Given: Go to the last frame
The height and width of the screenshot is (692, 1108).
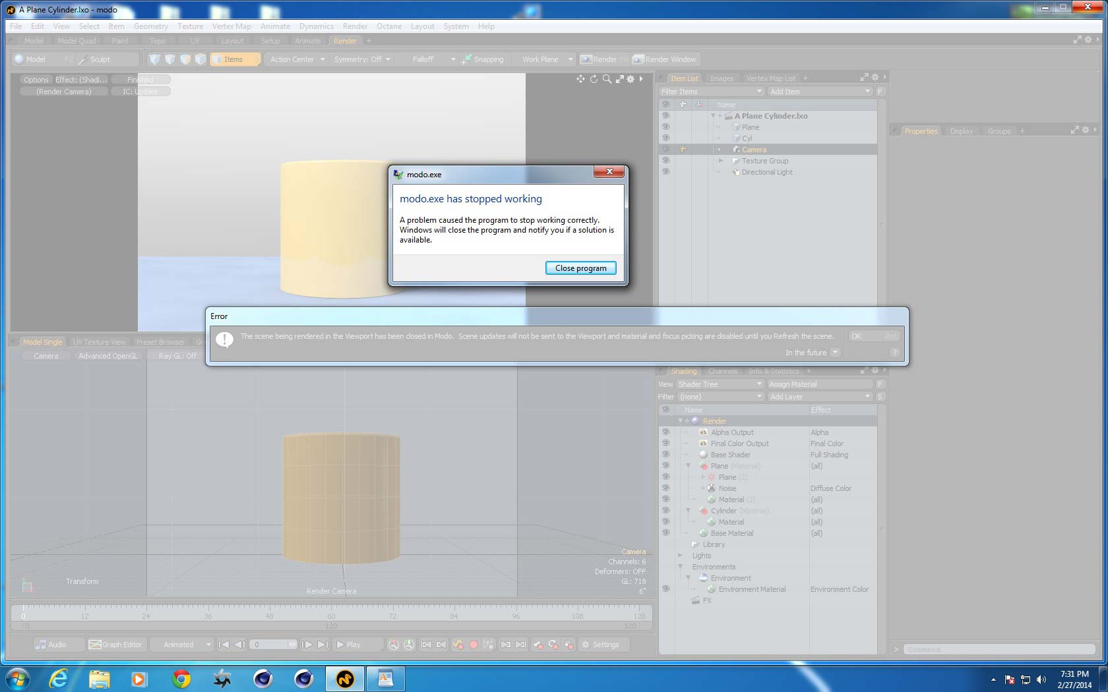Looking at the screenshot, I should point(323,645).
